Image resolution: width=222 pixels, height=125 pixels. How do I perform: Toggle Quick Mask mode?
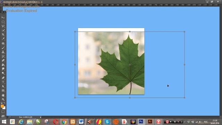[3, 112]
